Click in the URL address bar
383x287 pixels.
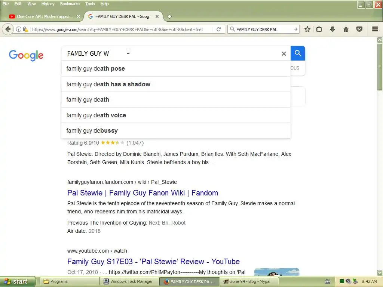click(x=117, y=29)
